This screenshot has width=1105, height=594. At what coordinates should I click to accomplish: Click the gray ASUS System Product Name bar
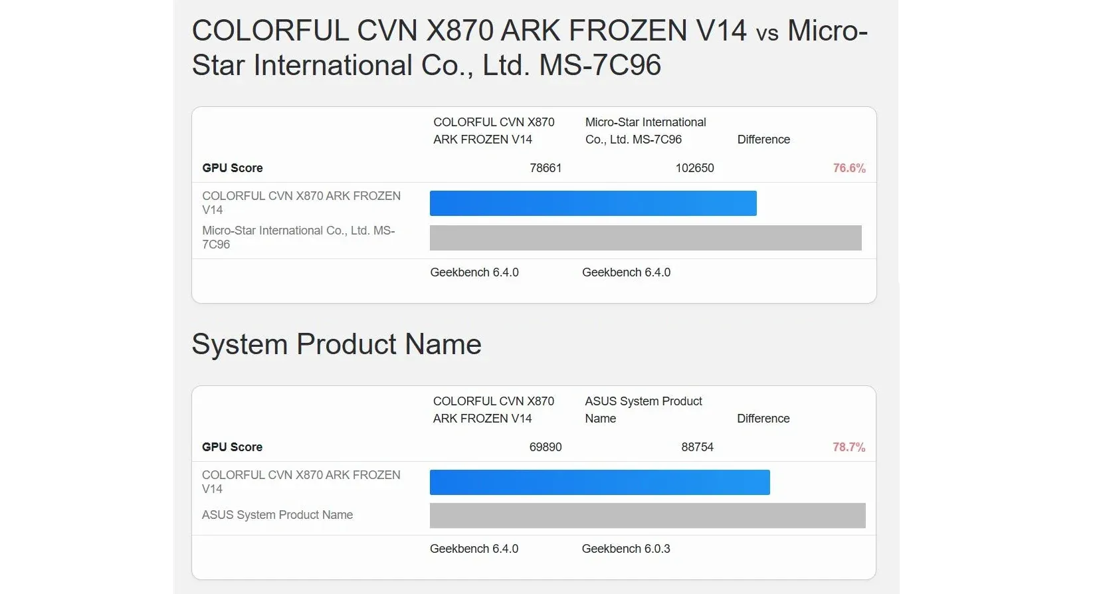pyautogui.click(x=648, y=516)
